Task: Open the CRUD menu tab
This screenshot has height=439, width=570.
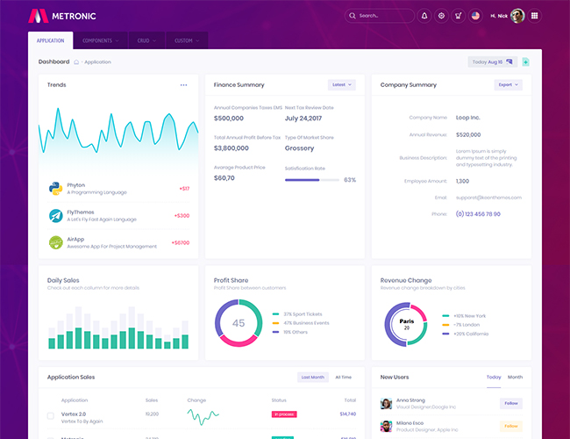Action: 146,40
